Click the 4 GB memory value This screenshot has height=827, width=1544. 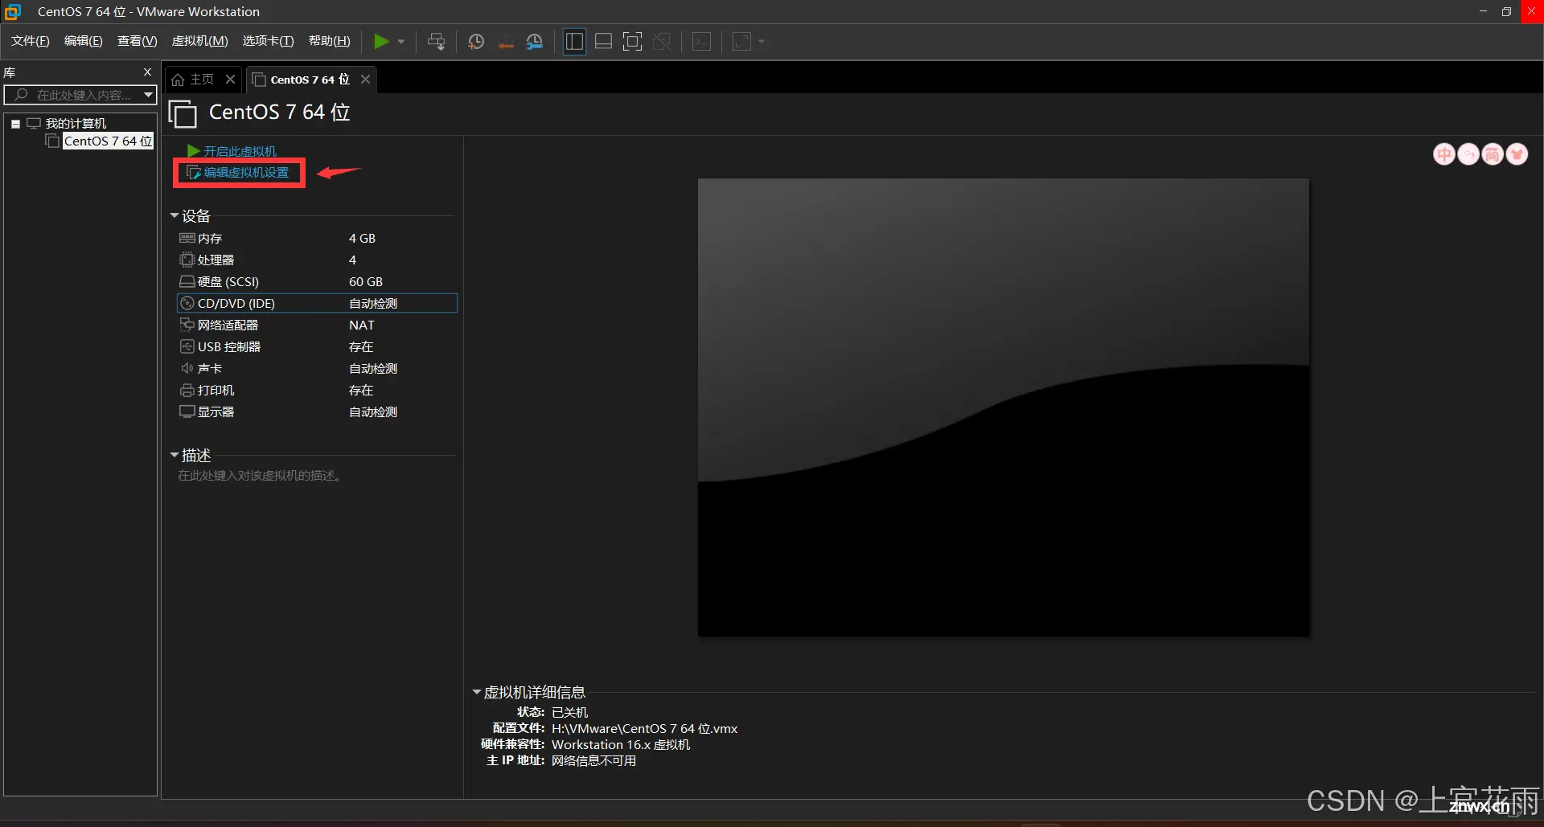362,239
